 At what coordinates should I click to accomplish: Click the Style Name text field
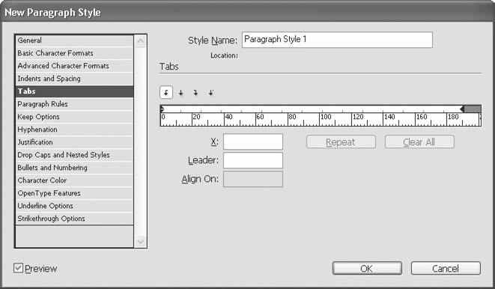(x=337, y=40)
